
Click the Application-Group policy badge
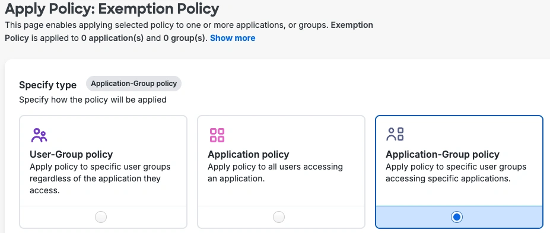[x=133, y=84]
